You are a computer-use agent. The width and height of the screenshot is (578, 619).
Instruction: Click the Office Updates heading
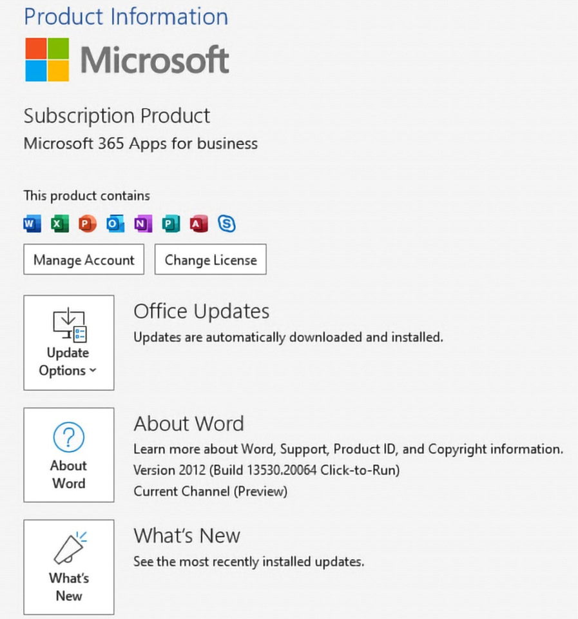pyautogui.click(x=202, y=311)
